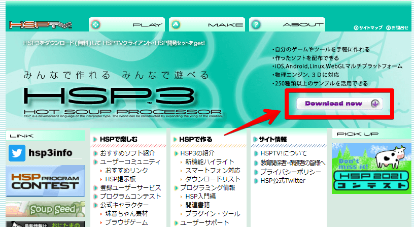414x227 pixels.
Task: Click the purple down-arrow download icon
Action: point(375,104)
